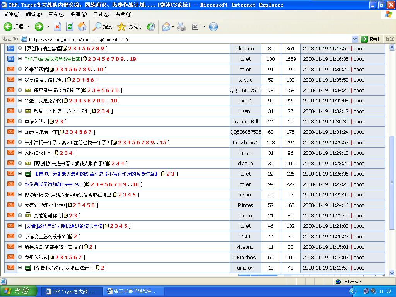Click the 转到 Go button
The width and height of the screenshot is (396, 297).
click(x=370, y=39)
